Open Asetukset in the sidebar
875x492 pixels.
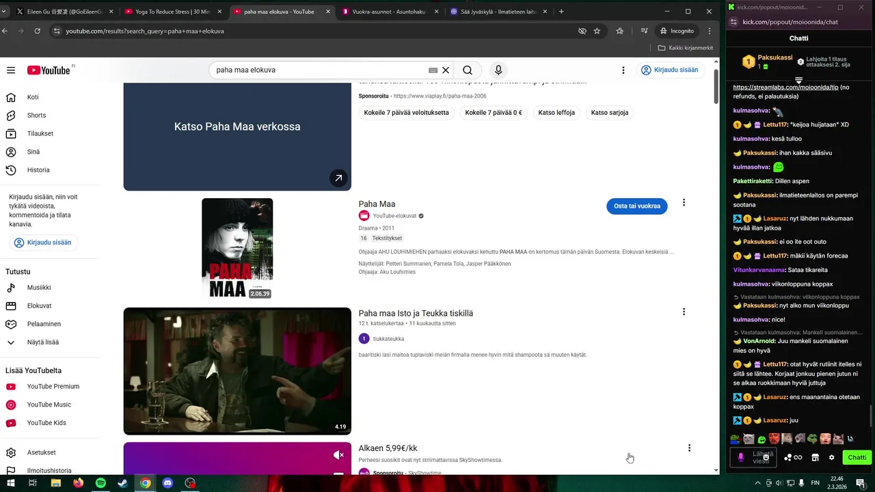click(49, 452)
